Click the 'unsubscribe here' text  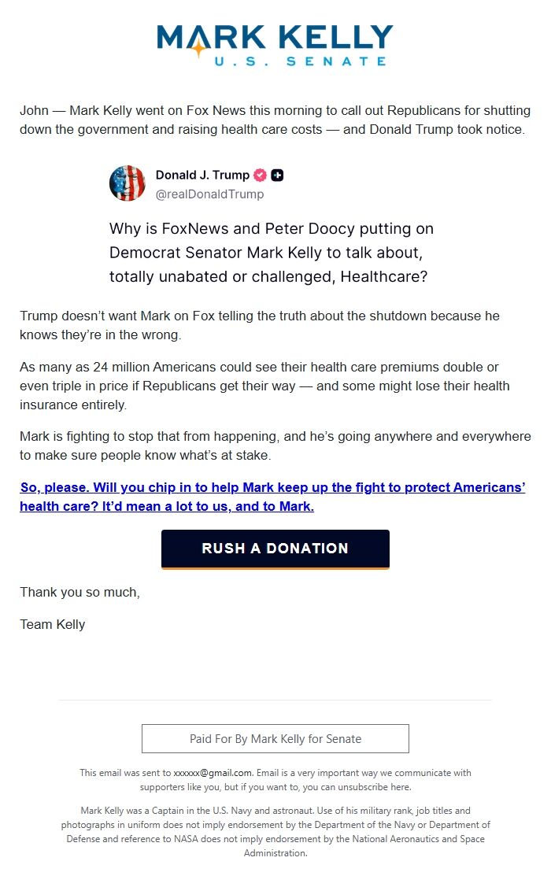379,786
